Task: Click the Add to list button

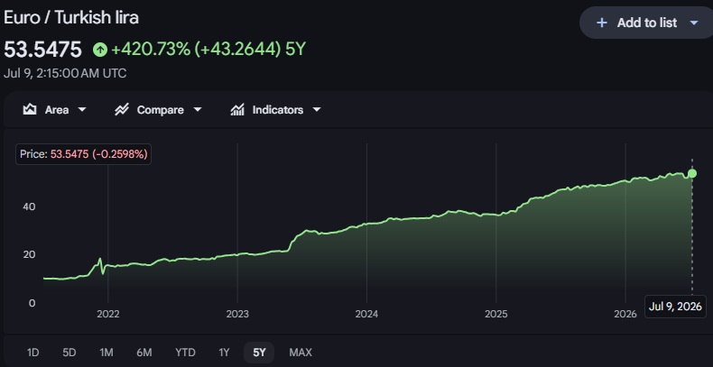Action: (646, 23)
